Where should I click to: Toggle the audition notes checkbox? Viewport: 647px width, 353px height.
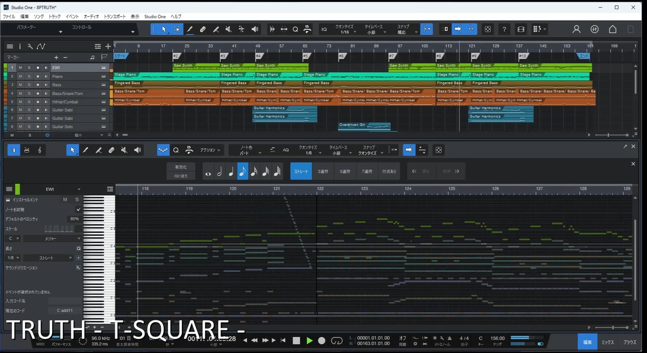78,209
